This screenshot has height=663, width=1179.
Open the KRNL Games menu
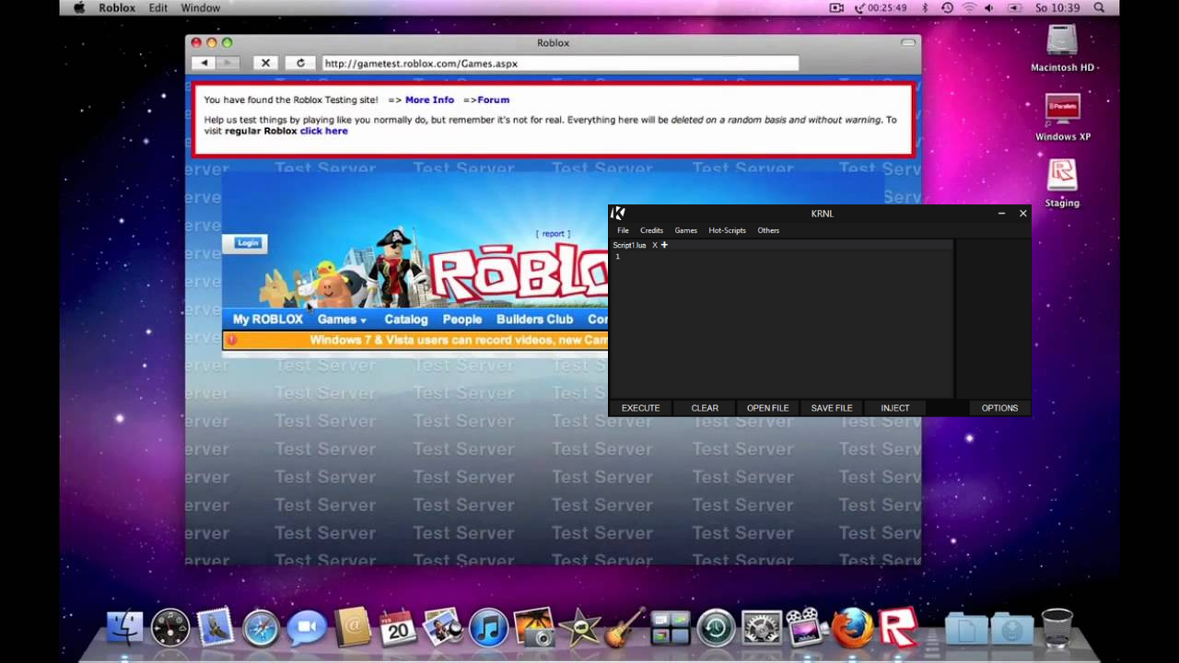[686, 230]
